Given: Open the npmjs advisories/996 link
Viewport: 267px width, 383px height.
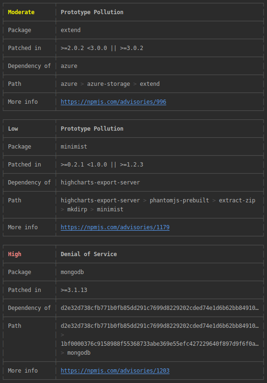Looking at the screenshot, I should click(x=113, y=102).
